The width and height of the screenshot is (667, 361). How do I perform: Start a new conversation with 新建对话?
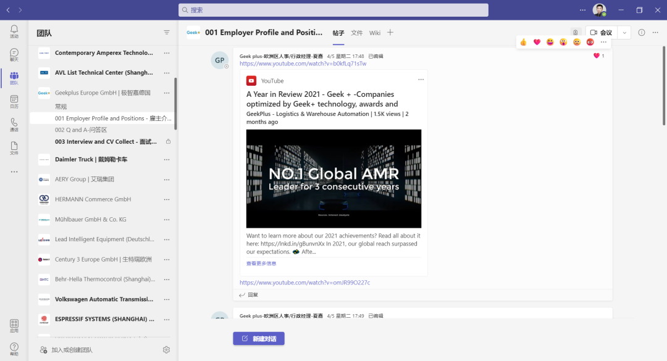click(259, 338)
